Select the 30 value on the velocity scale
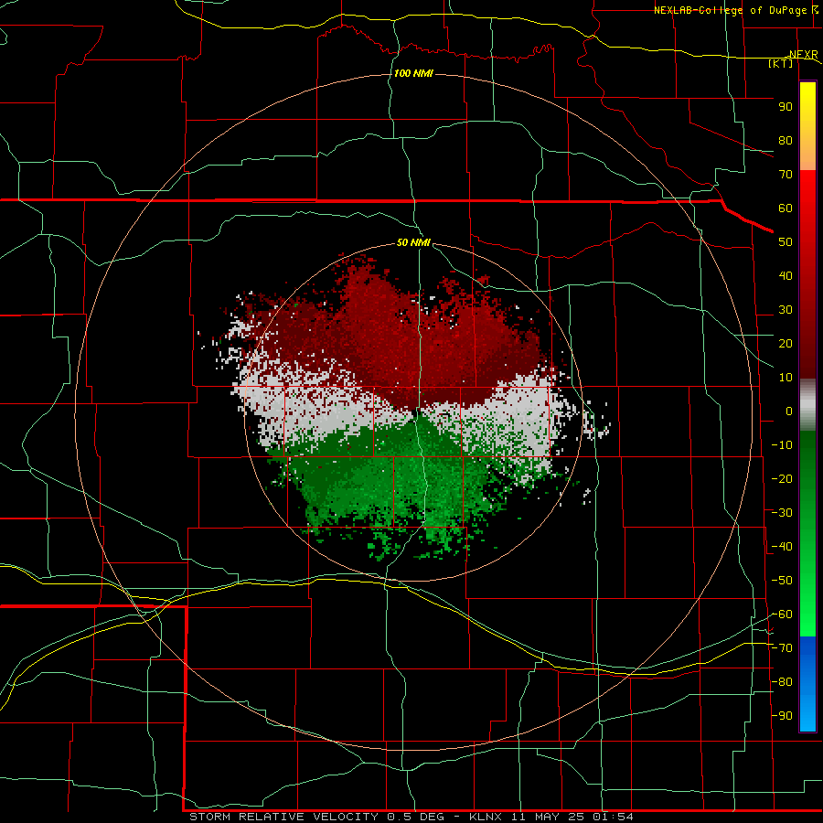This screenshot has height=823, width=823. 786,310
